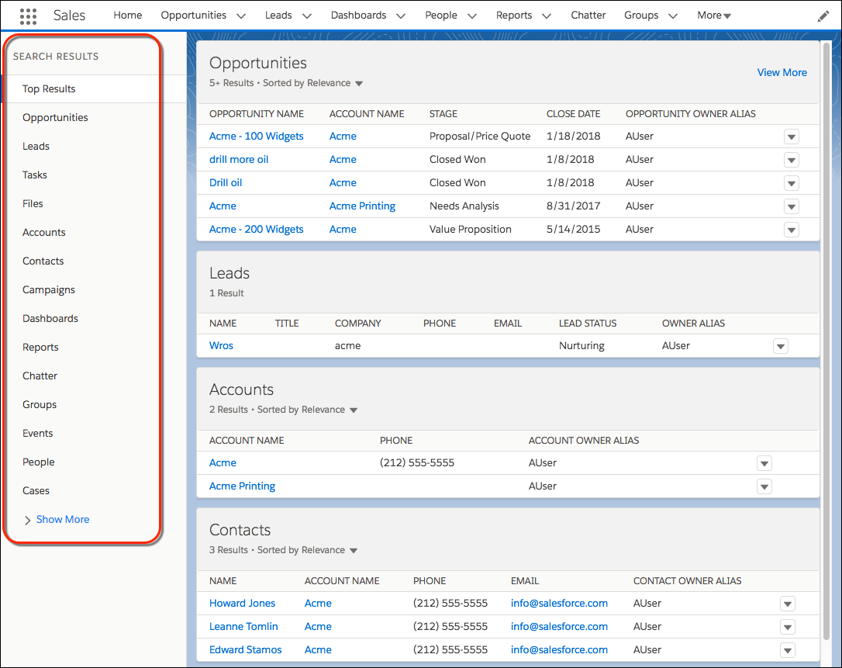This screenshot has width=842, height=668.
Task: Filter search results by Contacts in sidebar
Action: tap(43, 261)
